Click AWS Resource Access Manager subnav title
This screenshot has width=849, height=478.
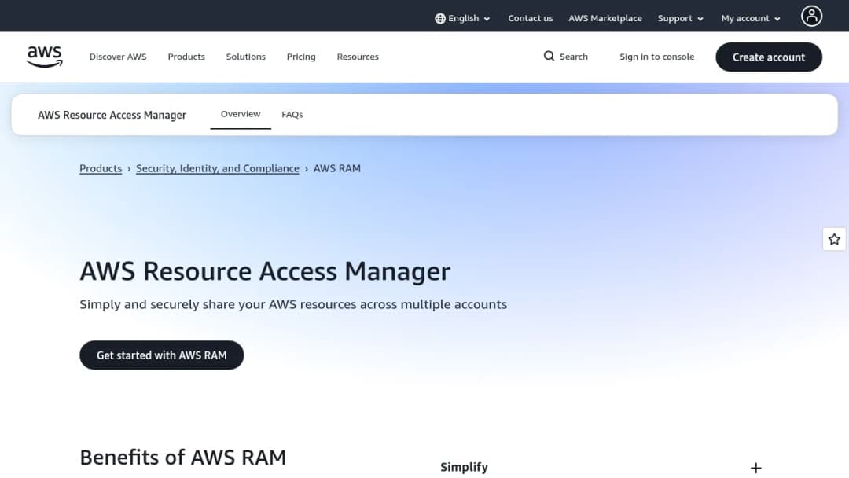click(x=112, y=115)
